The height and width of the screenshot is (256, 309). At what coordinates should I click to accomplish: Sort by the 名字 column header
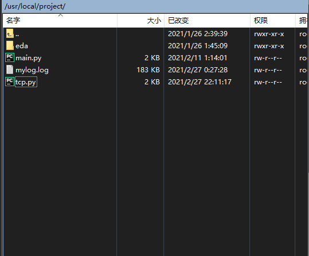(x=60, y=21)
